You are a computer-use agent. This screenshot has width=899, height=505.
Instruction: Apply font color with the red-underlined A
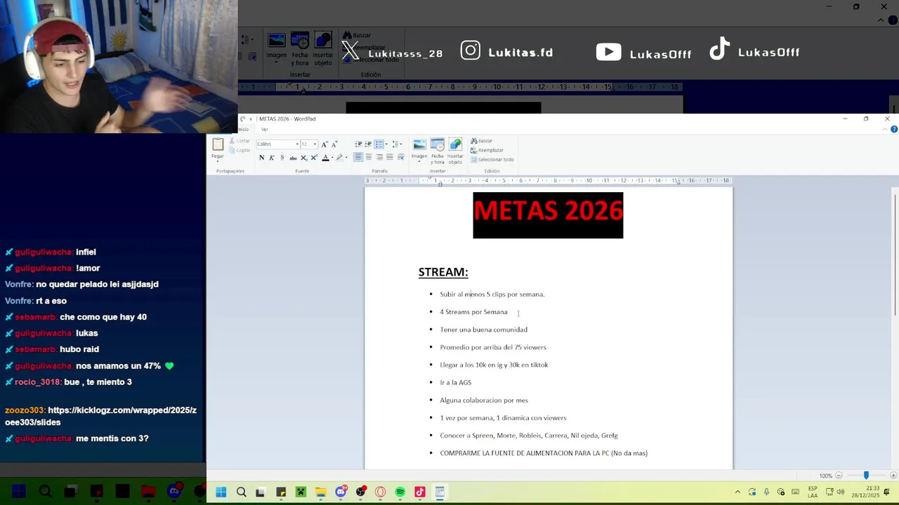click(325, 158)
